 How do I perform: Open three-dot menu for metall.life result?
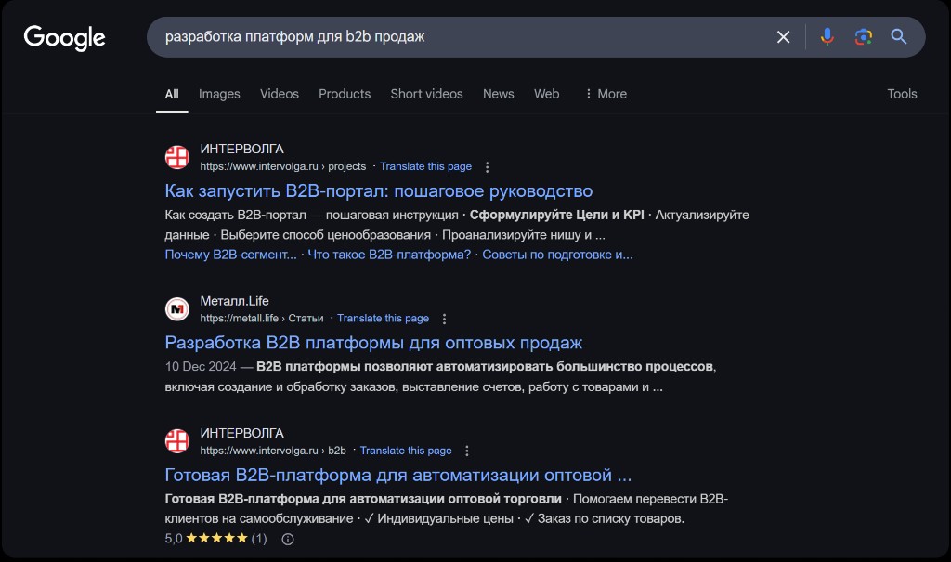[x=444, y=319]
